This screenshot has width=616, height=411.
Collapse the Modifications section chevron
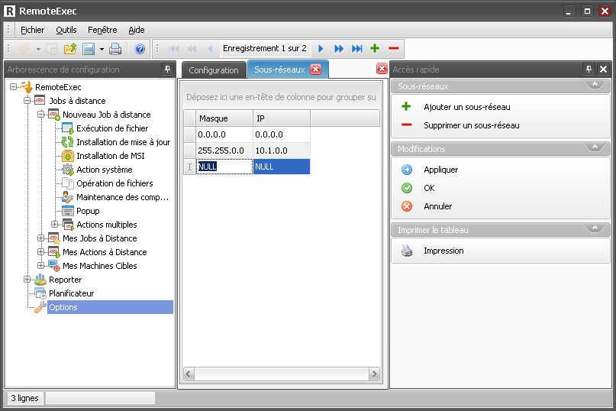pos(595,147)
